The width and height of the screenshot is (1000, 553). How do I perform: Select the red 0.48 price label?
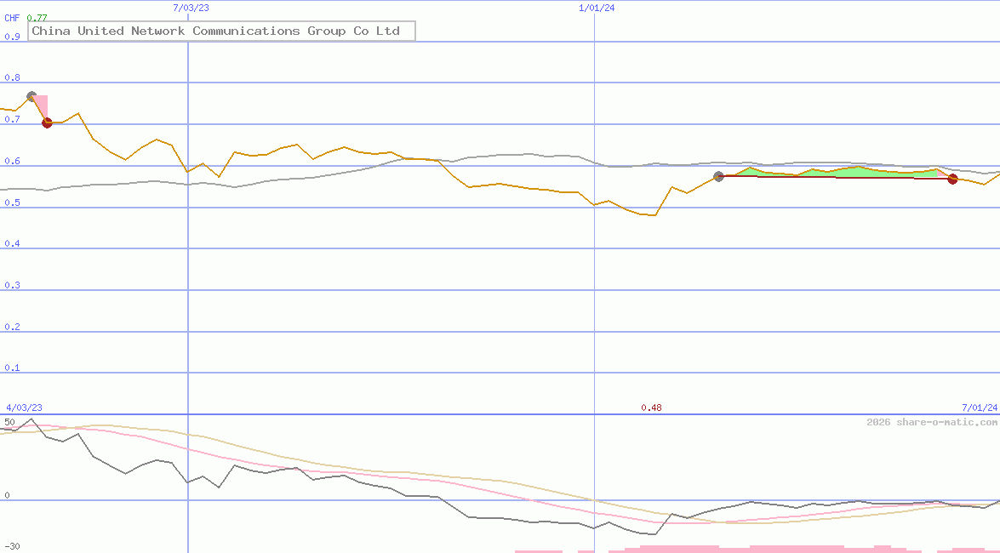pos(652,408)
